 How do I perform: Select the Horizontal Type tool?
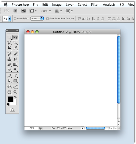click(x=15, y=76)
